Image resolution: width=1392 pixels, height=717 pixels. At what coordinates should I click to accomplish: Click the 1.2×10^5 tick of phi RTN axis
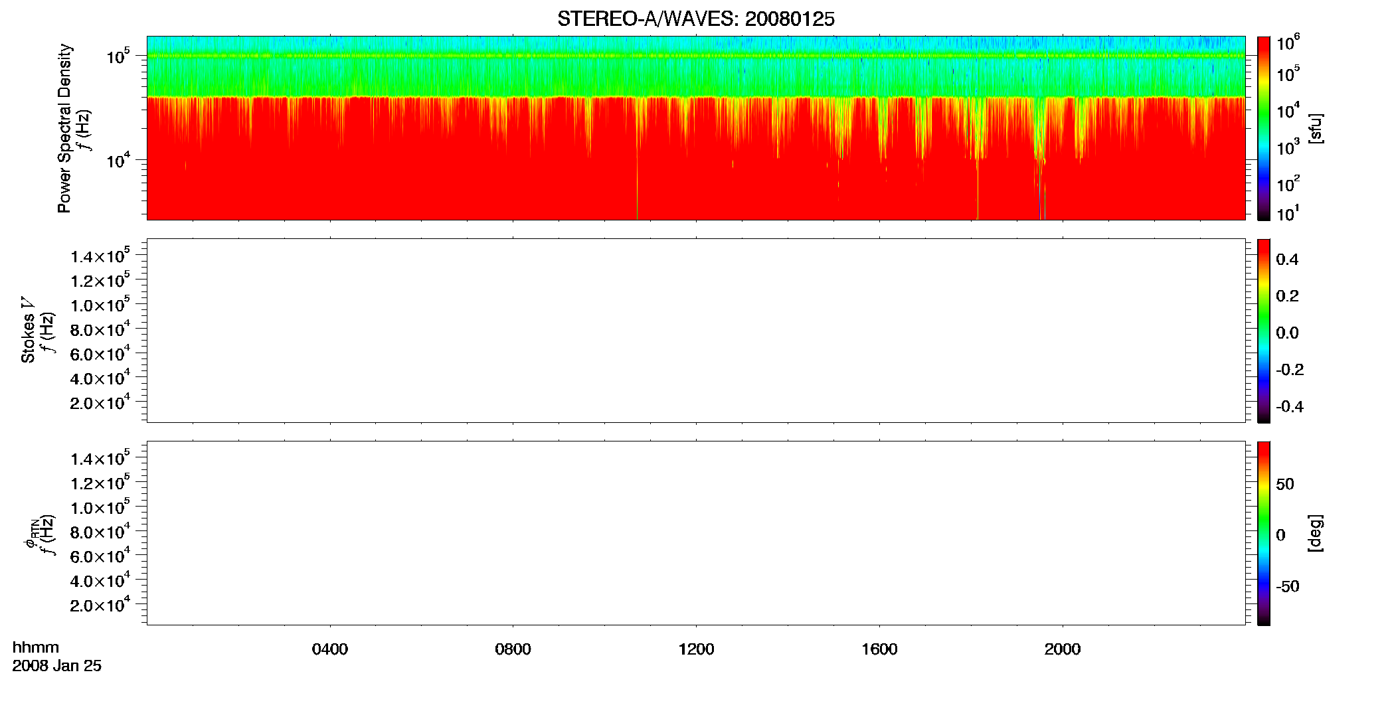tap(100, 483)
